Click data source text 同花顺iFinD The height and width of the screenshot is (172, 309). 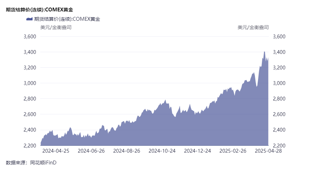(x=43, y=163)
